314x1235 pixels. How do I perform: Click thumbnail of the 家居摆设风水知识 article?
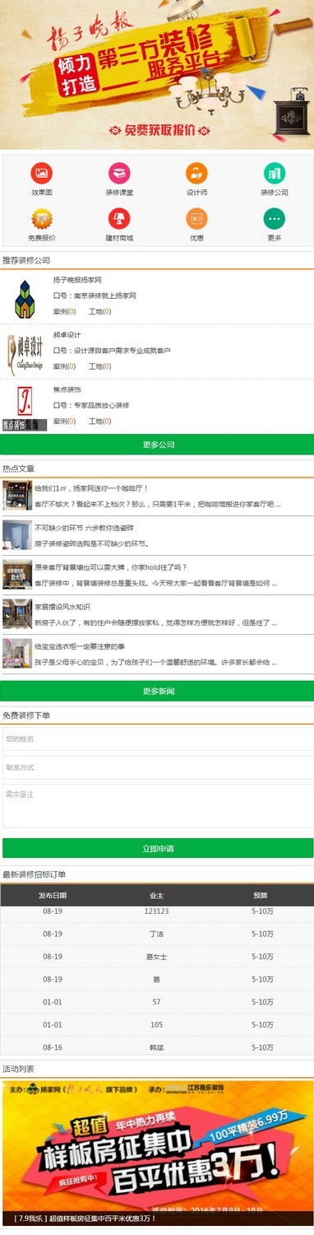(x=16, y=614)
